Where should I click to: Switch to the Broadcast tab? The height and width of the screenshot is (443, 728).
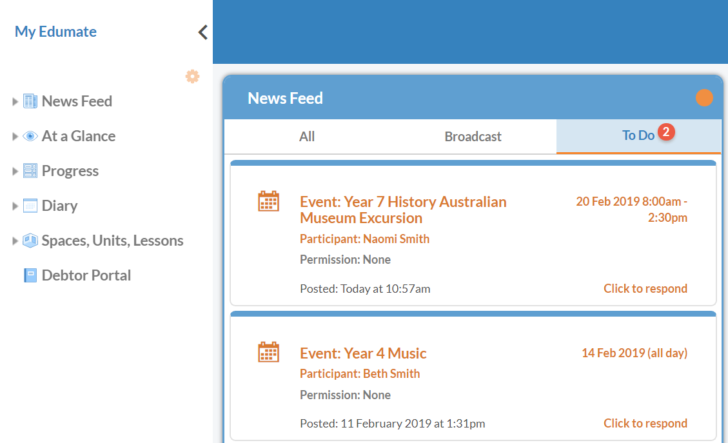pos(473,136)
